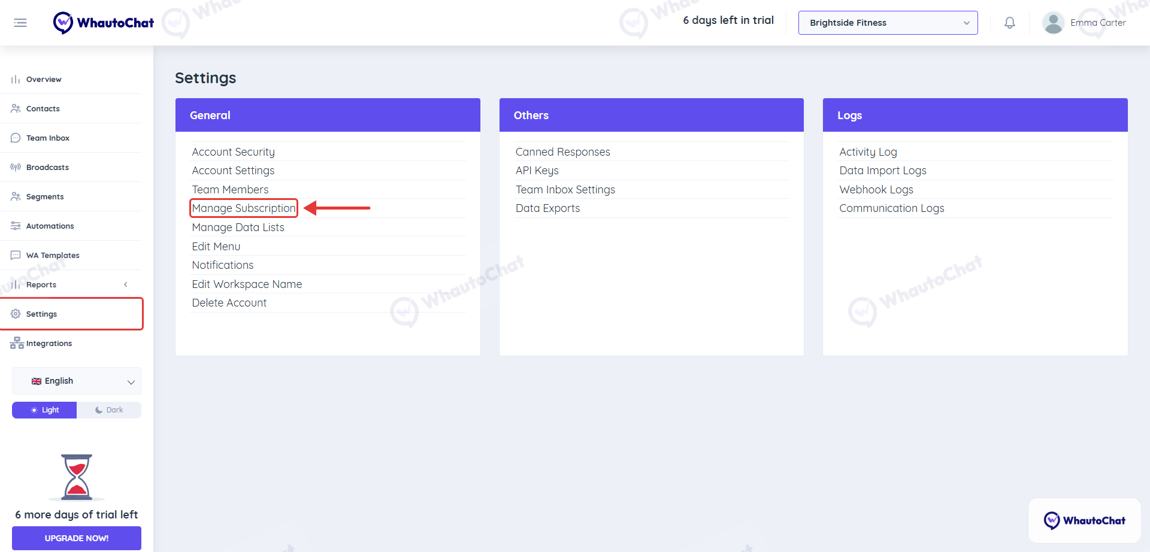Image resolution: width=1150 pixels, height=552 pixels.
Task: Open Account Security settings
Action: click(233, 152)
